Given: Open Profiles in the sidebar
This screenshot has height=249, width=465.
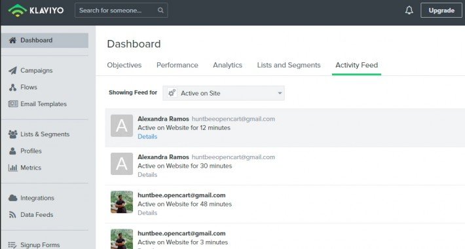Looking at the screenshot, I should [x=31, y=151].
